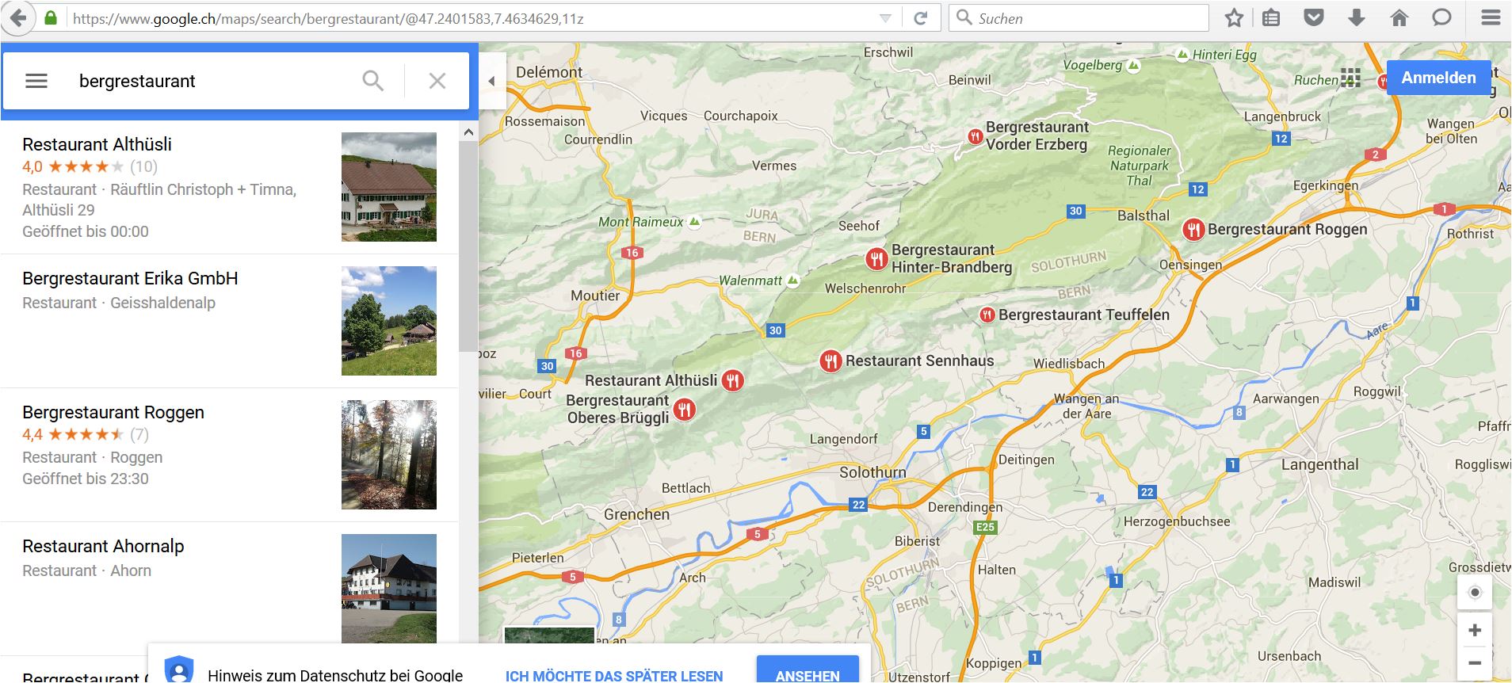This screenshot has width=1512, height=683.
Task: Expand the URL bar history dropdown
Action: 885,18
